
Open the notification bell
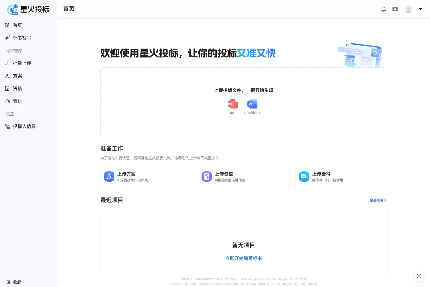[384, 9]
